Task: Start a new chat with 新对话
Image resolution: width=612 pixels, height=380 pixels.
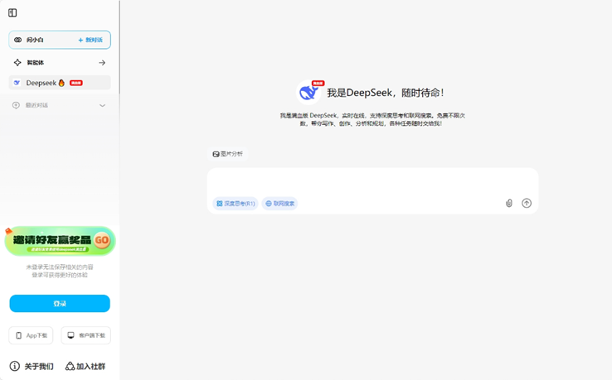Action: point(90,40)
